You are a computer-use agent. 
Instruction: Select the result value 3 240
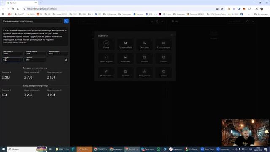coord(28,95)
